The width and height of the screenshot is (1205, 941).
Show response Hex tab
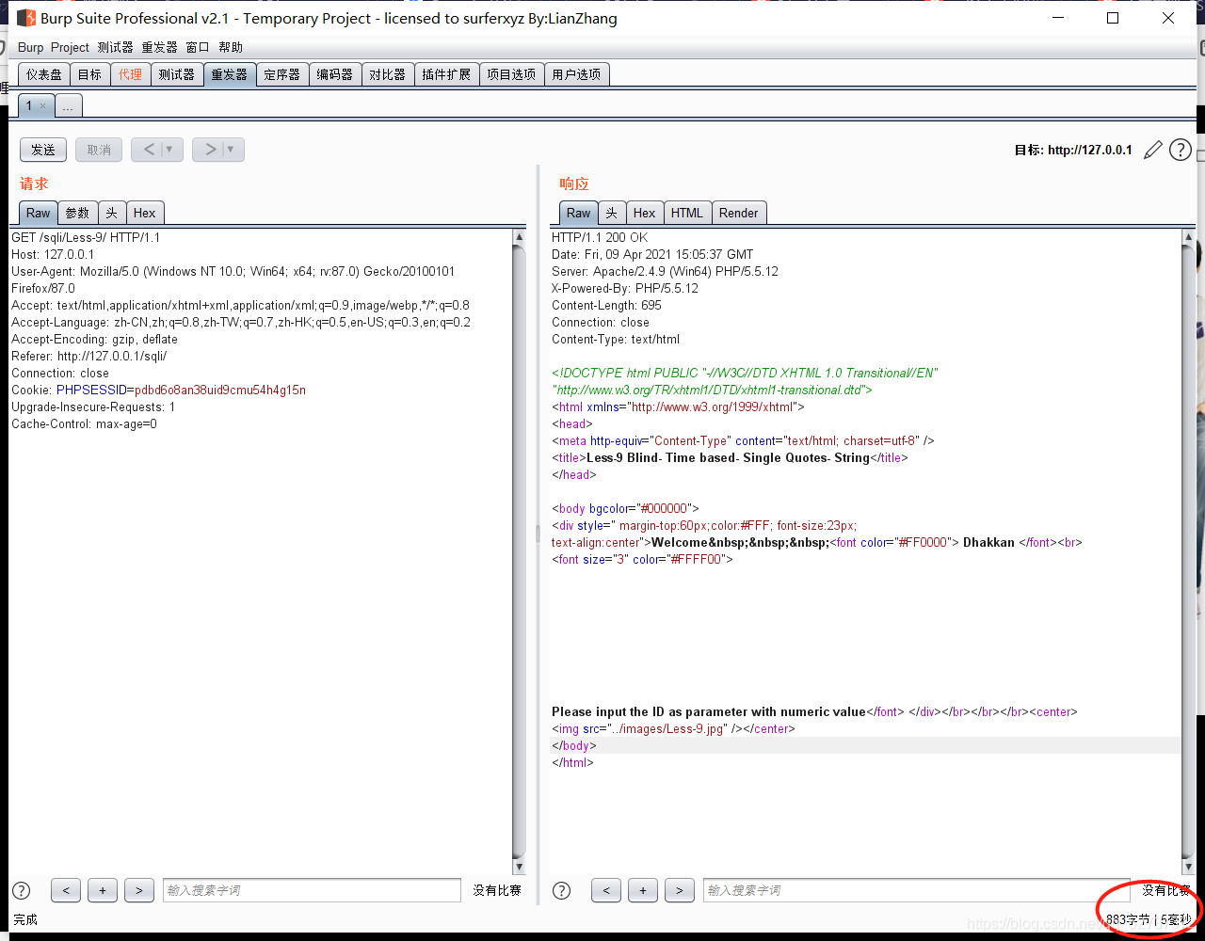(x=645, y=213)
